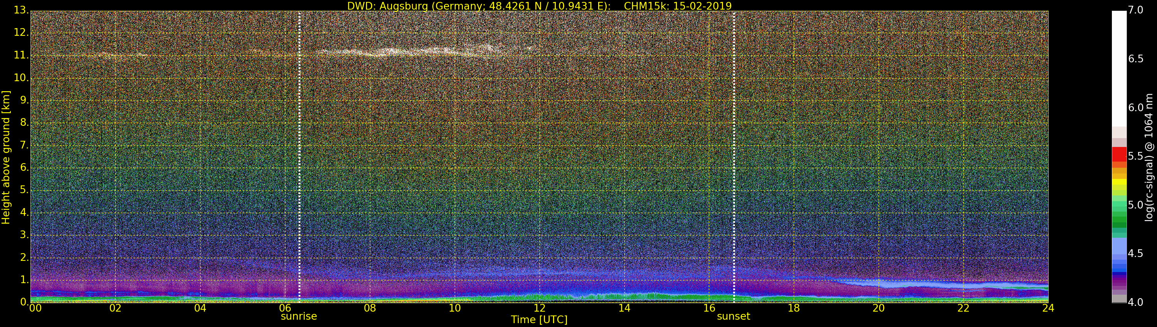Click the colorbar tick label '6.0'
1157x327 pixels.
point(1136,107)
